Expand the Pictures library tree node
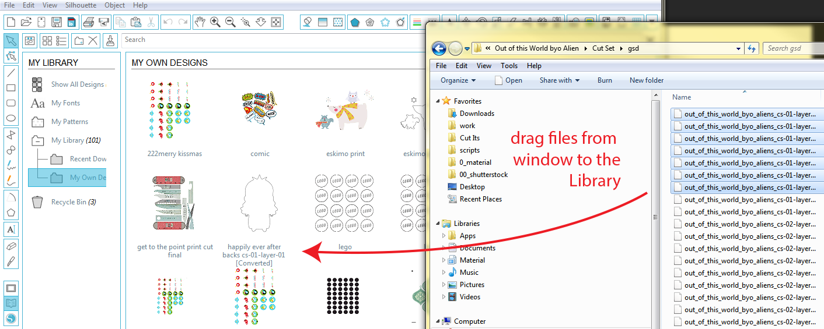The height and width of the screenshot is (329, 824). click(444, 285)
